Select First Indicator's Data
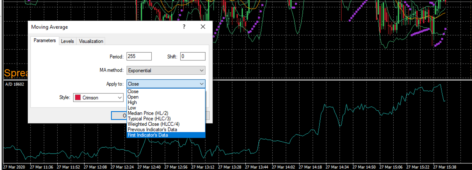The image size is (472, 170). 166,135
